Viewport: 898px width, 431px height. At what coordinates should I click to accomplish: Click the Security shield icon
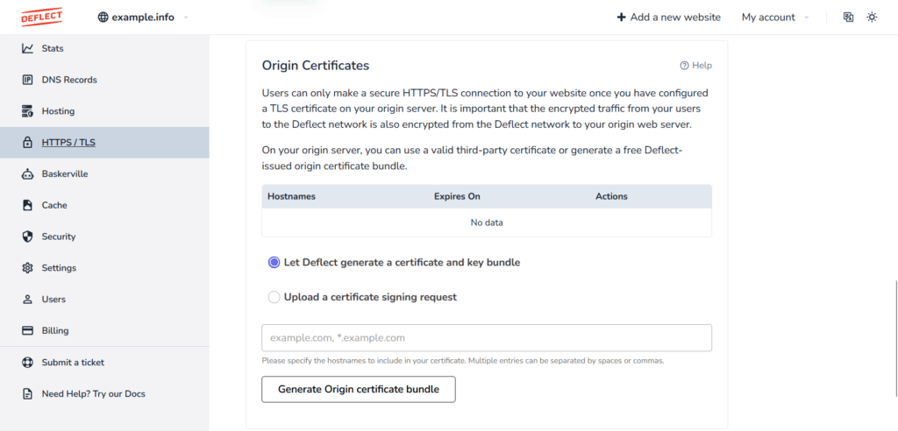[27, 237]
